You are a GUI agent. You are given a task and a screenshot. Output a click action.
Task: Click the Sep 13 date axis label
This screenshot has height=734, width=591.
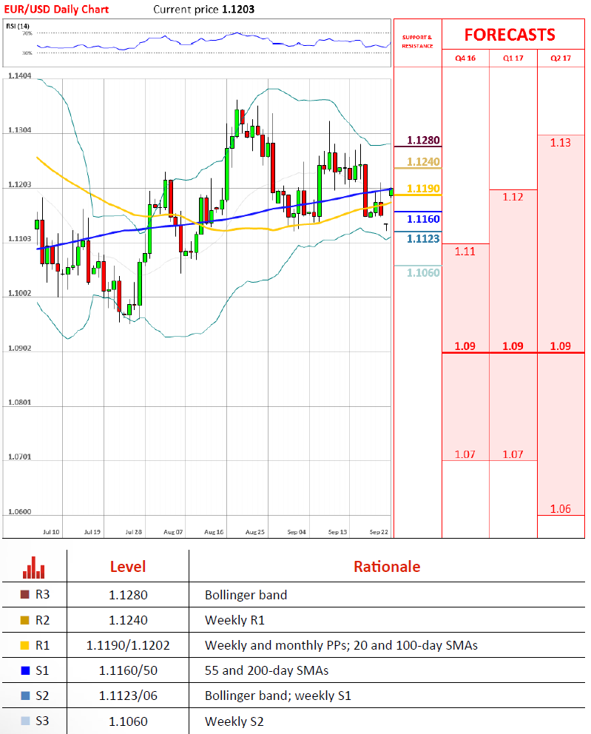[x=337, y=532]
